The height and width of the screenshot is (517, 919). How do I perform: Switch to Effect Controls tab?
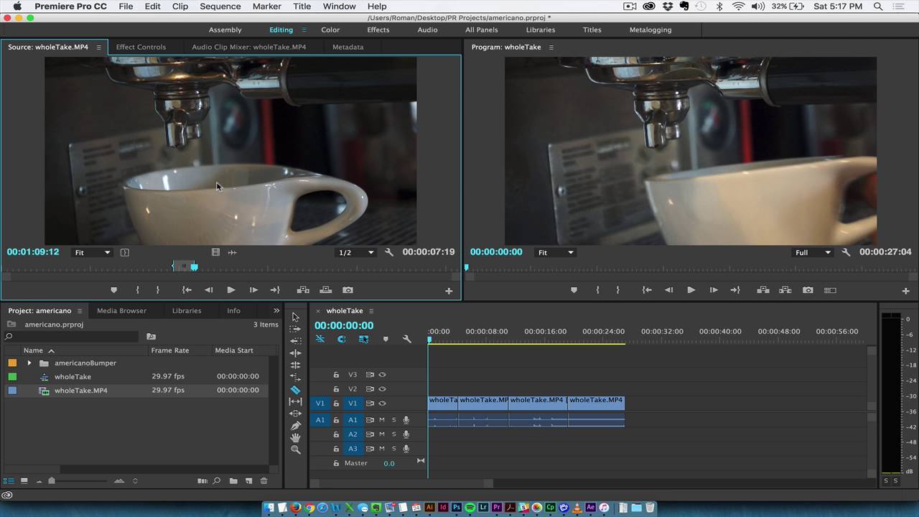[x=141, y=47]
